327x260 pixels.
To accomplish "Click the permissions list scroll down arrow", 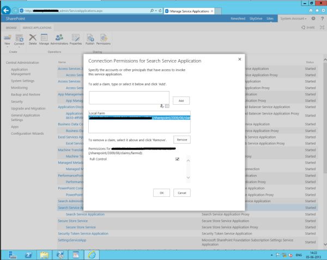I will pos(188,178).
